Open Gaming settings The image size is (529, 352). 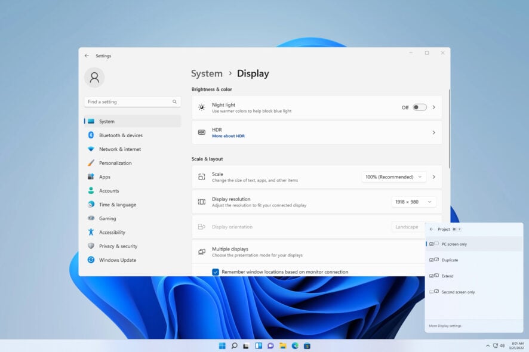(133, 218)
